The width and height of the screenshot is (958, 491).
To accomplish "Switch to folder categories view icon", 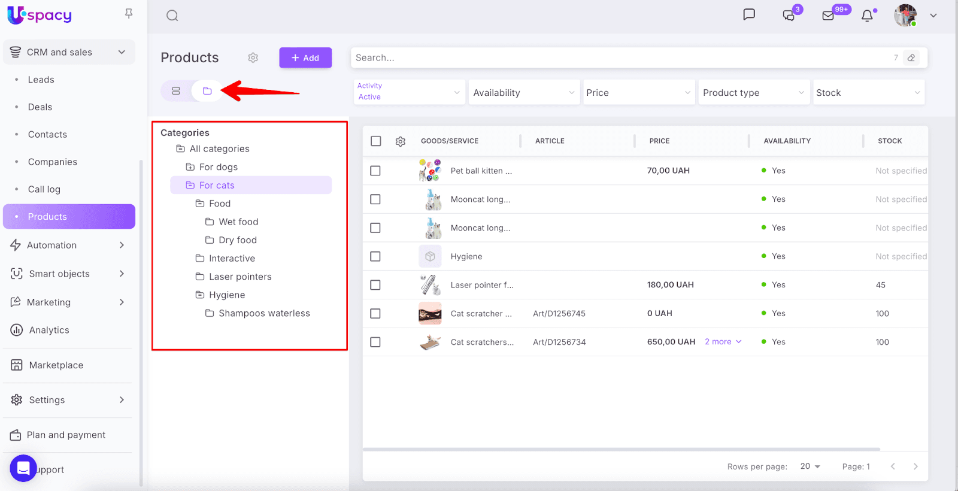I will [207, 91].
